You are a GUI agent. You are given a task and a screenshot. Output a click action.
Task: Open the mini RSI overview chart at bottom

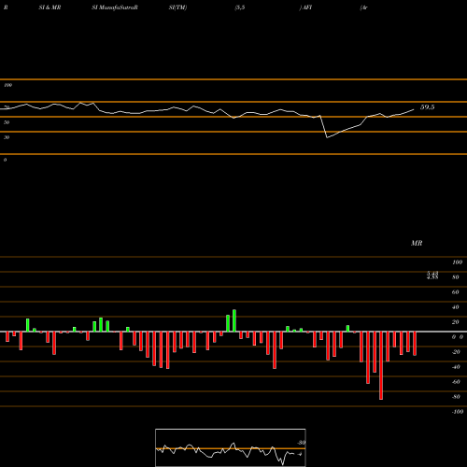point(231,447)
